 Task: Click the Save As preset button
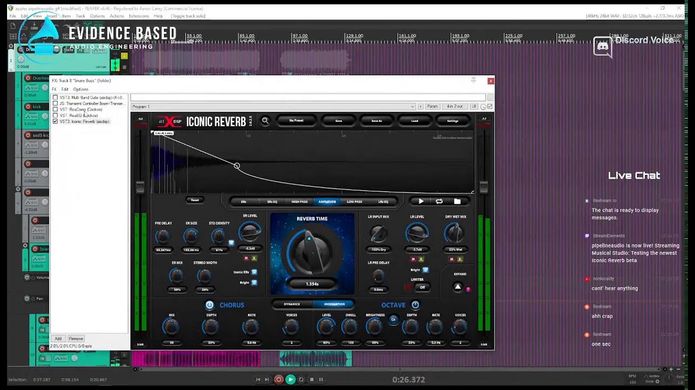click(377, 121)
